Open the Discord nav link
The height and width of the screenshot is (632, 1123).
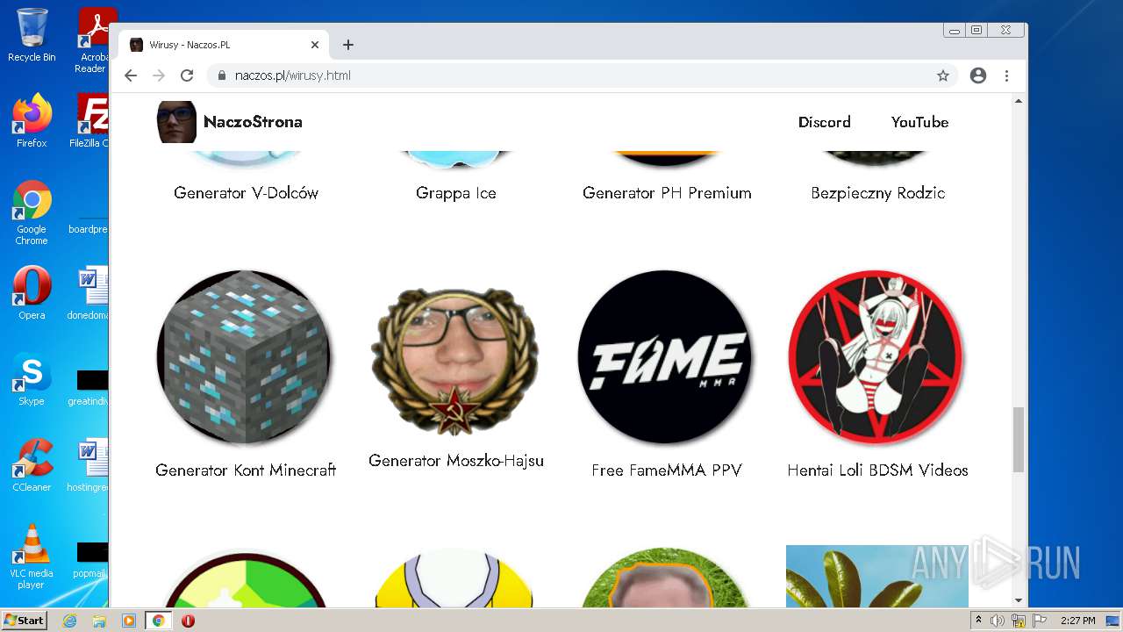(x=824, y=122)
